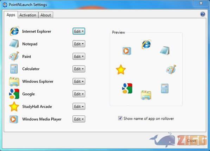Image resolution: width=210 pixels, height=151 pixels.
Task: Open Edit dropdown for Windows Media Player
Action: 79,119
